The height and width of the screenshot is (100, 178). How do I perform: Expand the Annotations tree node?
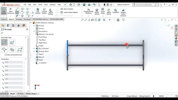[x=34, y=31]
